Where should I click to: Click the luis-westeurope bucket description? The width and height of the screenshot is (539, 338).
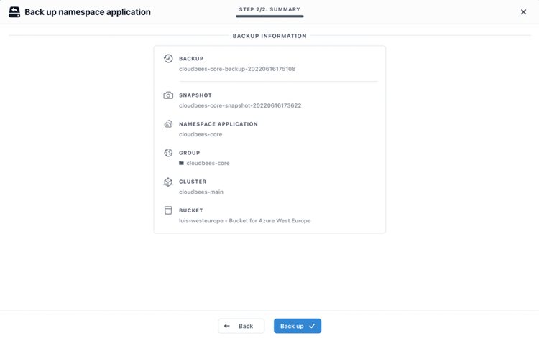click(244, 221)
